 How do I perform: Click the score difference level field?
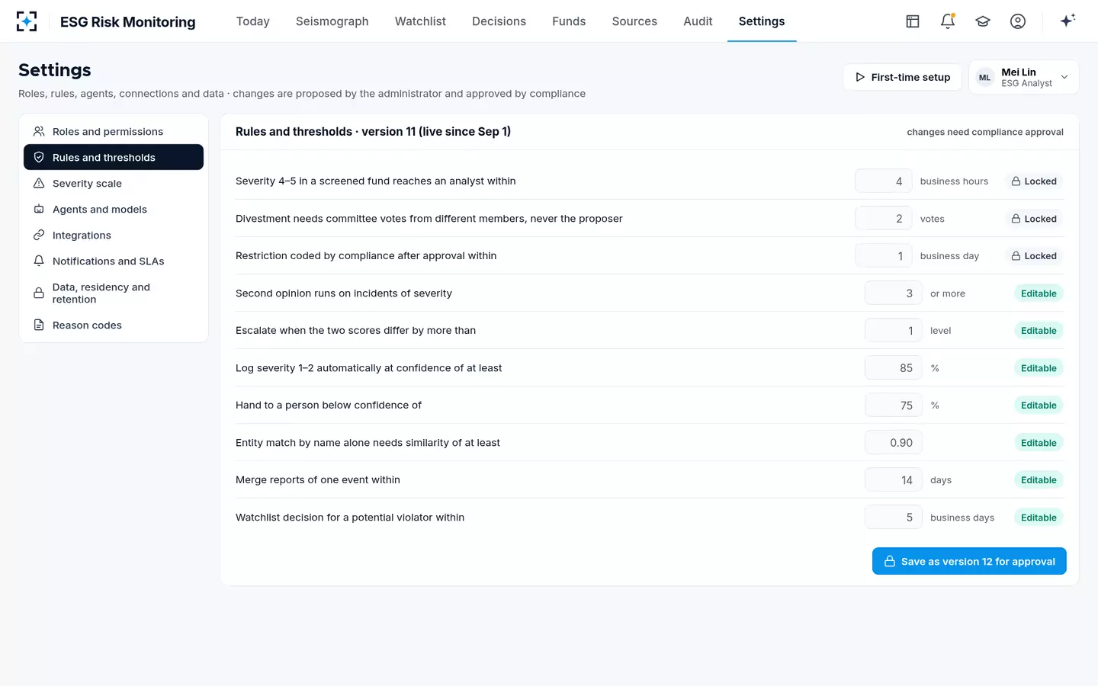[x=893, y=331]
